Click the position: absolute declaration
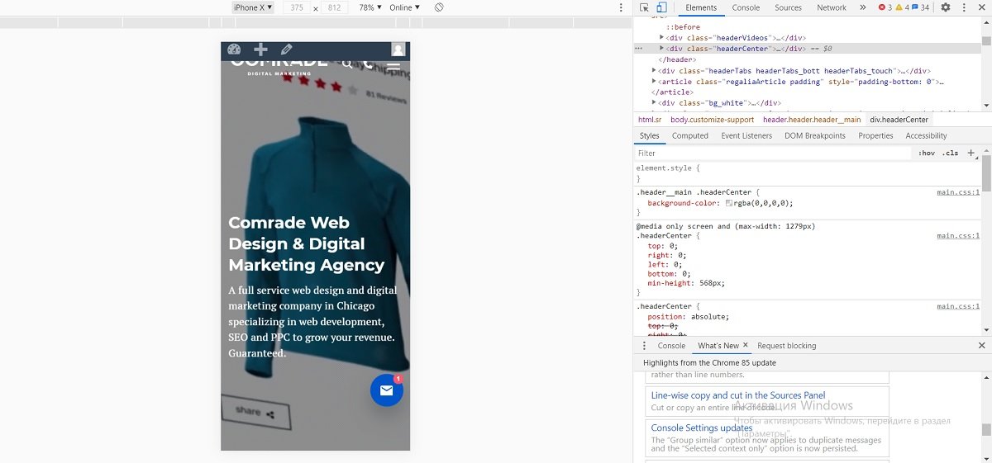This screenshot has width=992, height=463. click(689, 317)
